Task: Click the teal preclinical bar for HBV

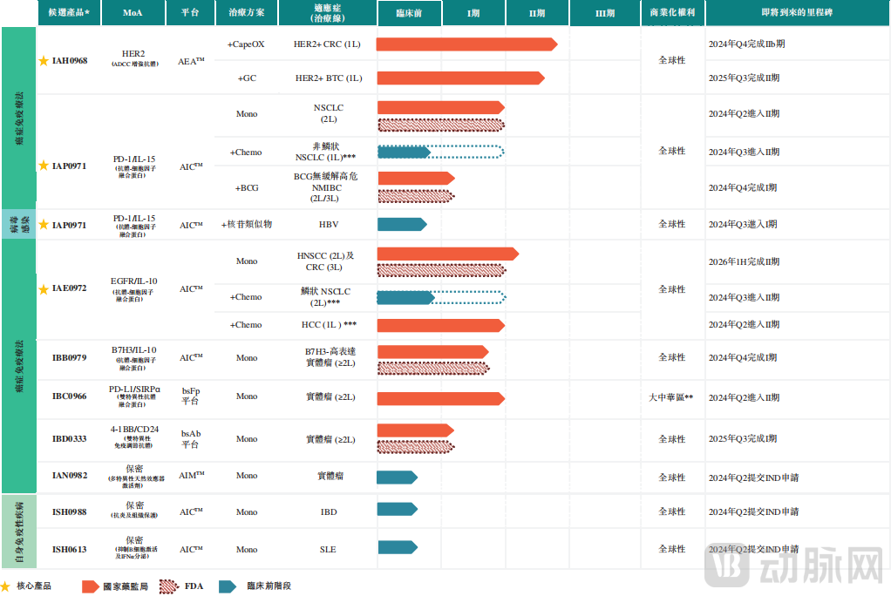Action: pos(401,224)
